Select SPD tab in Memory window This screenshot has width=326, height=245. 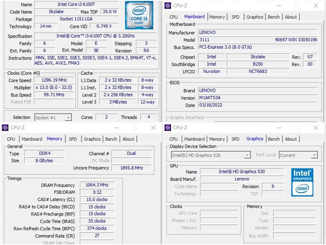pos(73,139)
